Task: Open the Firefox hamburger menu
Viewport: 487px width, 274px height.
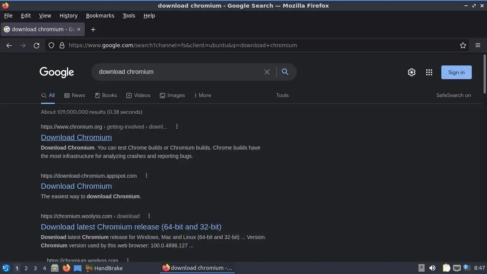Action: 478,45
